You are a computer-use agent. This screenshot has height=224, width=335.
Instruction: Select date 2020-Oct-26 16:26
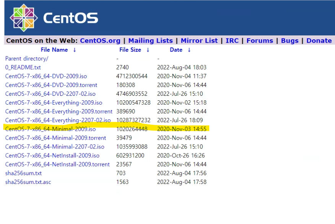click(x=181, y=156)
